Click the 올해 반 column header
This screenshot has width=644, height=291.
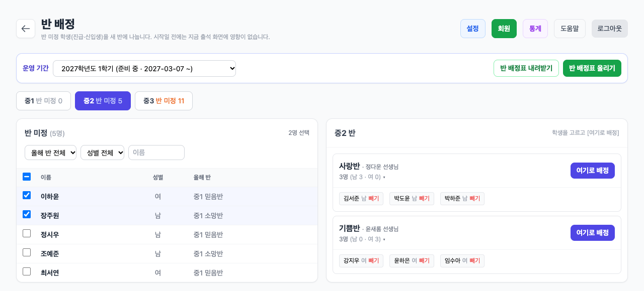pyautogui.click(x=202, y=177)
